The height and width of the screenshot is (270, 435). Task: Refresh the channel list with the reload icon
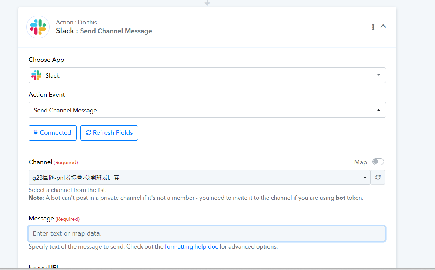(378, 177)
